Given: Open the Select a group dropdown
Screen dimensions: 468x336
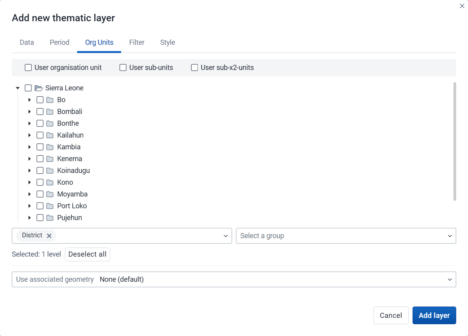Looking at the screenshot, I should point(346,236).
